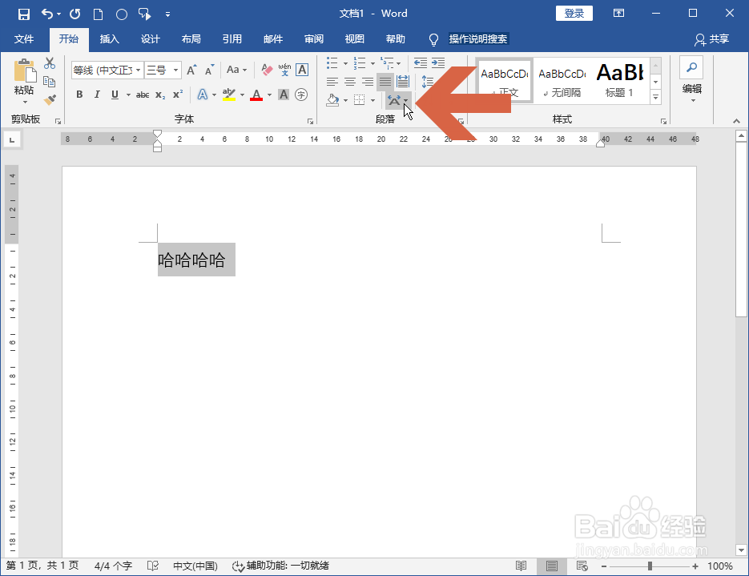Screen dimensions: 749x576
Task: Open the 审阅 ribbon tab
Action: [313, 38]
